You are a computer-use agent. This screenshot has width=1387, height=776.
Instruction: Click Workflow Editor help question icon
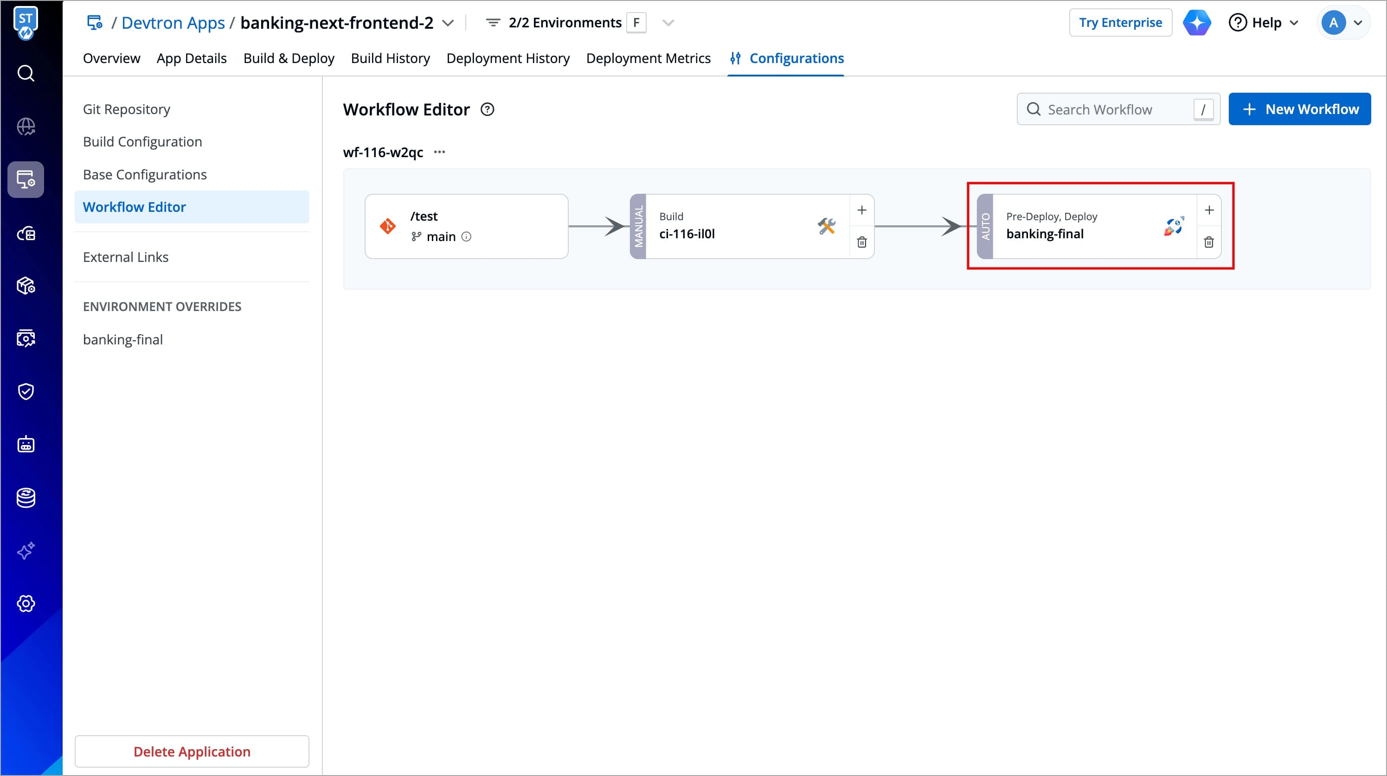(x=487, y=110)
